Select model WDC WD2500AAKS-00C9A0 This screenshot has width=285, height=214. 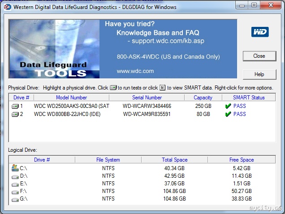[71, 106]
